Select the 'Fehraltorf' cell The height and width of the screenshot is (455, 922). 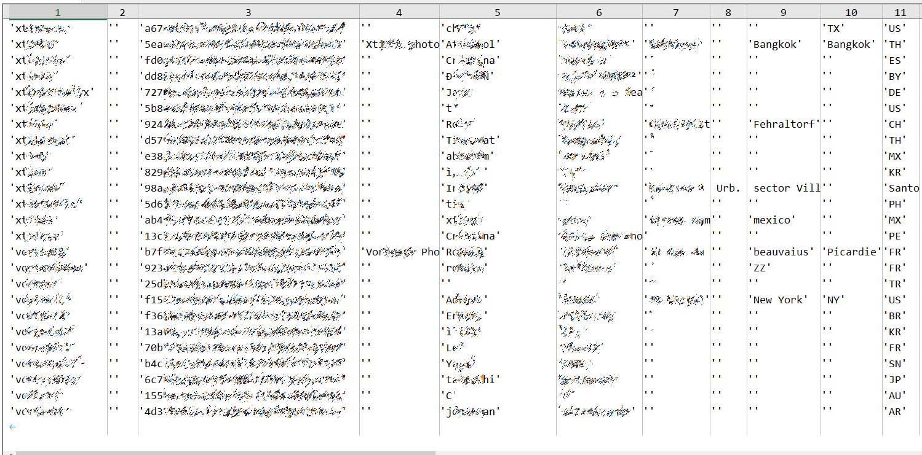784,124
